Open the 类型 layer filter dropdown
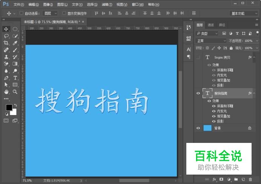The image size is (261, 184). click(207, 34)
